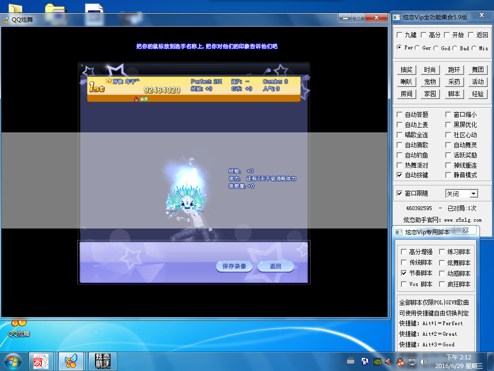Image resolution: width=494 pixels, height=371 pixels.
Task: Open the QQ炫舞 taskbar icon
Action: [x=70, y=361]
